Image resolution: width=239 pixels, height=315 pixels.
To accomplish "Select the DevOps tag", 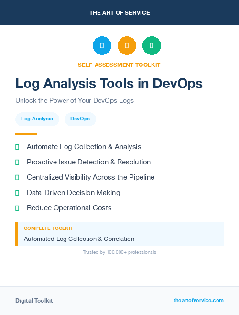I will click(x=80, y=119).
